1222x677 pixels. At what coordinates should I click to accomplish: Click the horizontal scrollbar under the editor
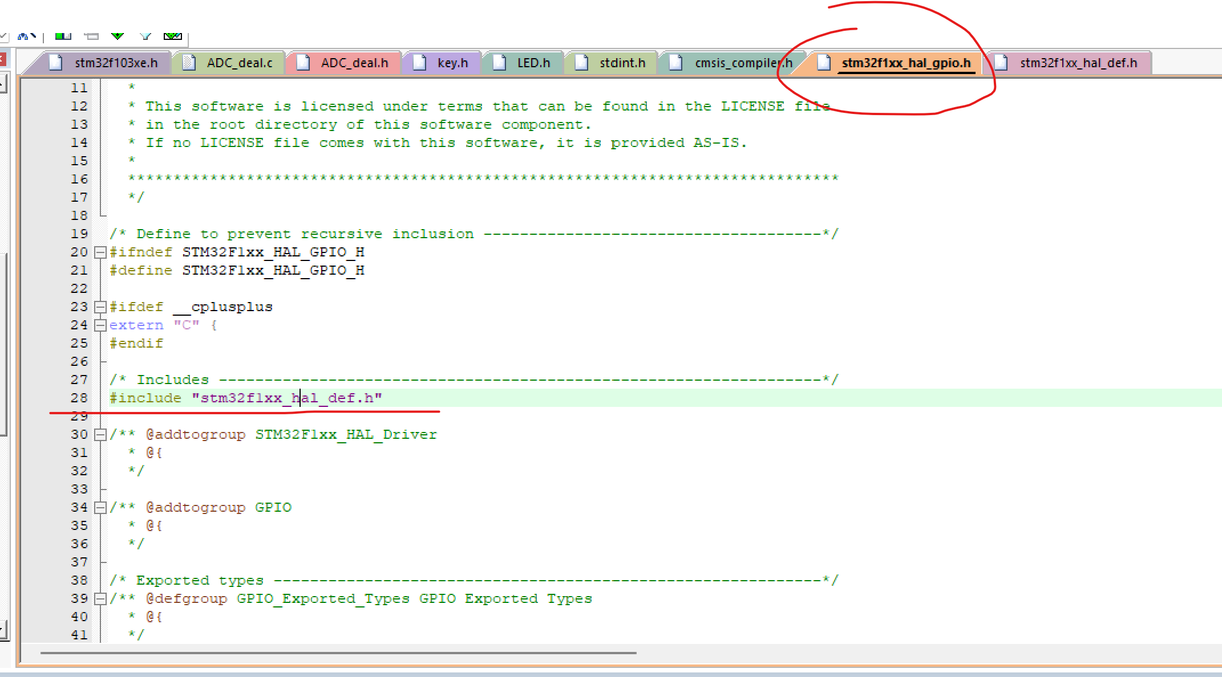(x=338, y=653)
